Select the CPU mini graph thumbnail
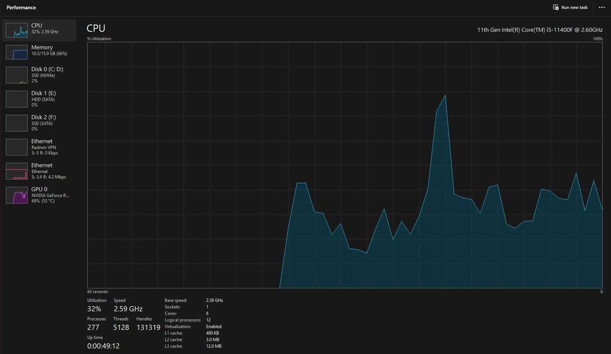The height and width of the screenshot is (354, 611). pyautogui.click(x=16, y=30)
